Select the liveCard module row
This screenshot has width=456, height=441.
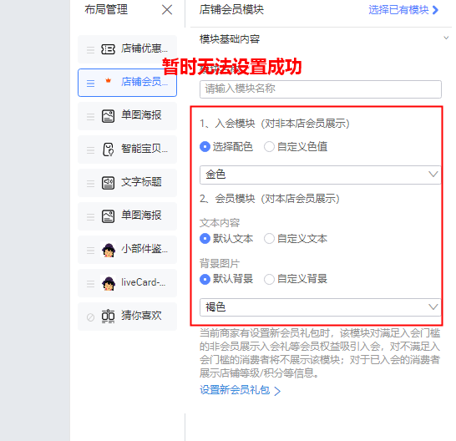[x=127, y=283]
